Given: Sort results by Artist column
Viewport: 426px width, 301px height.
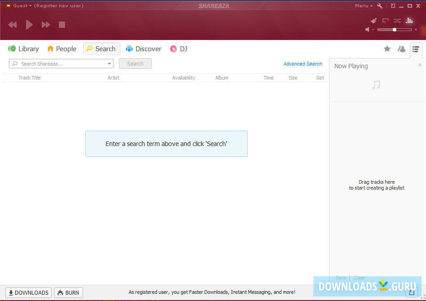Looking at the screenshot, I should [x=113, y=78].
